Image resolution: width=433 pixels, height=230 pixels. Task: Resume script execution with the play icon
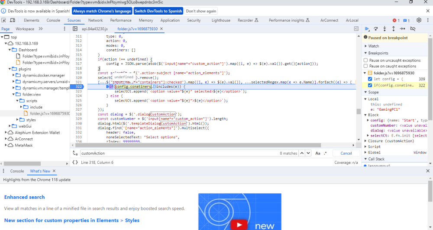coord(367,29)
